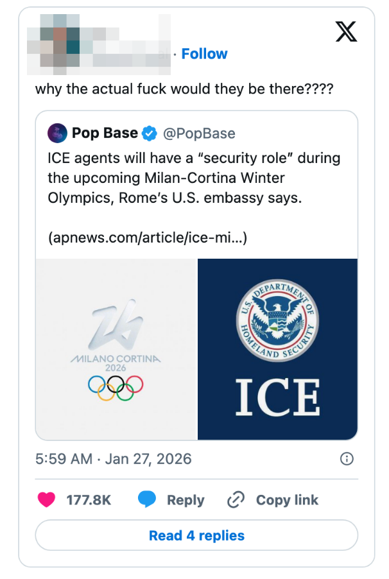Click the Pop Base display name
This screenshot has width=389, height=579.
tap(105, 133)
